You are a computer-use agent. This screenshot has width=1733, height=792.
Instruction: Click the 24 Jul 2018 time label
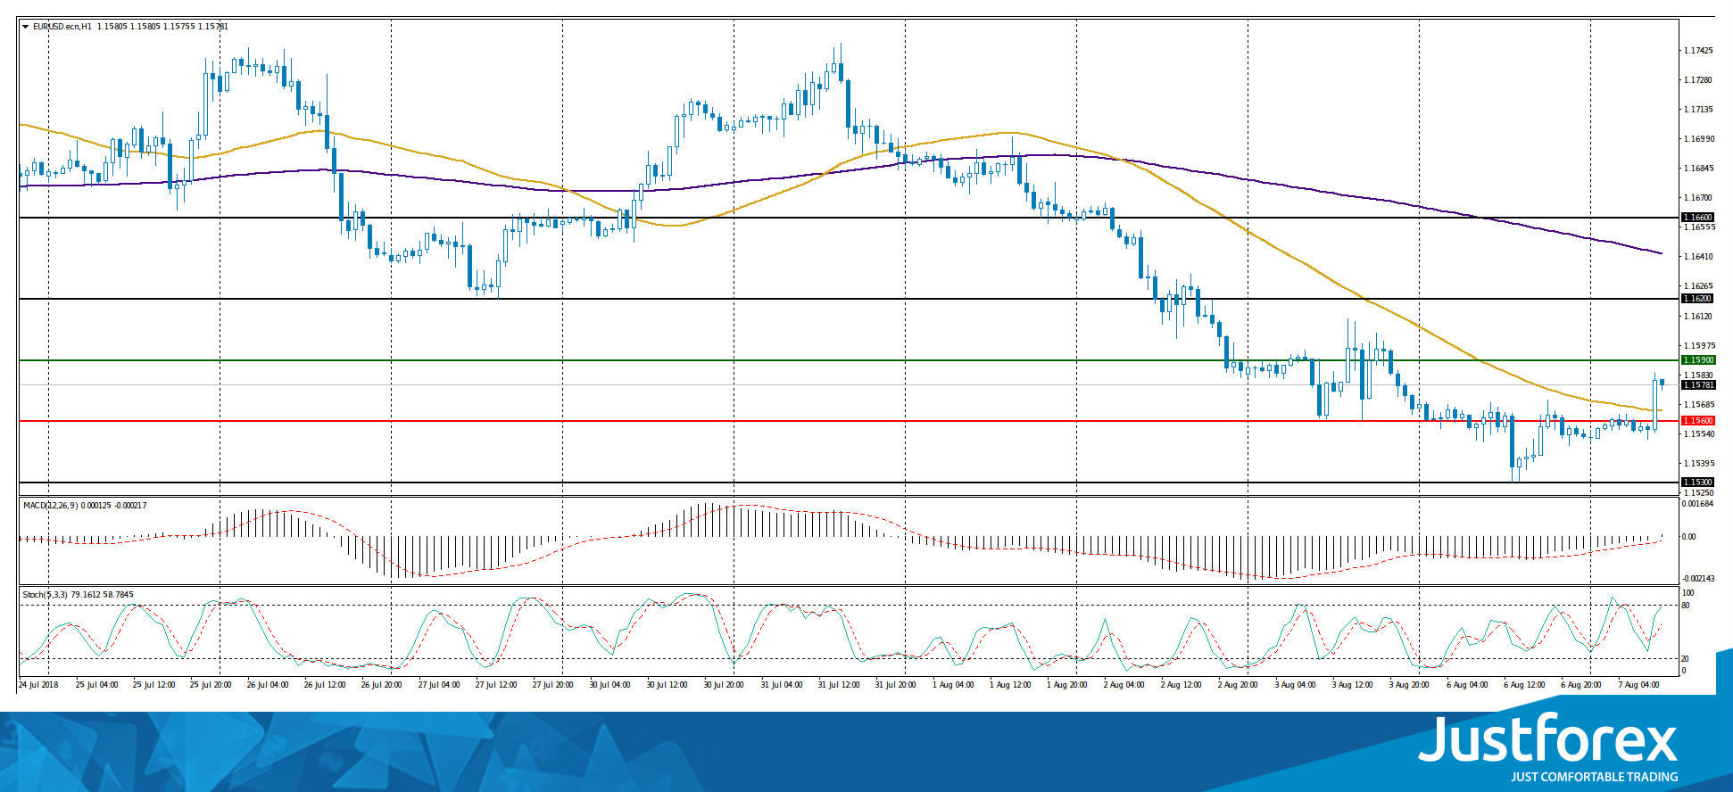pos(38,685)
